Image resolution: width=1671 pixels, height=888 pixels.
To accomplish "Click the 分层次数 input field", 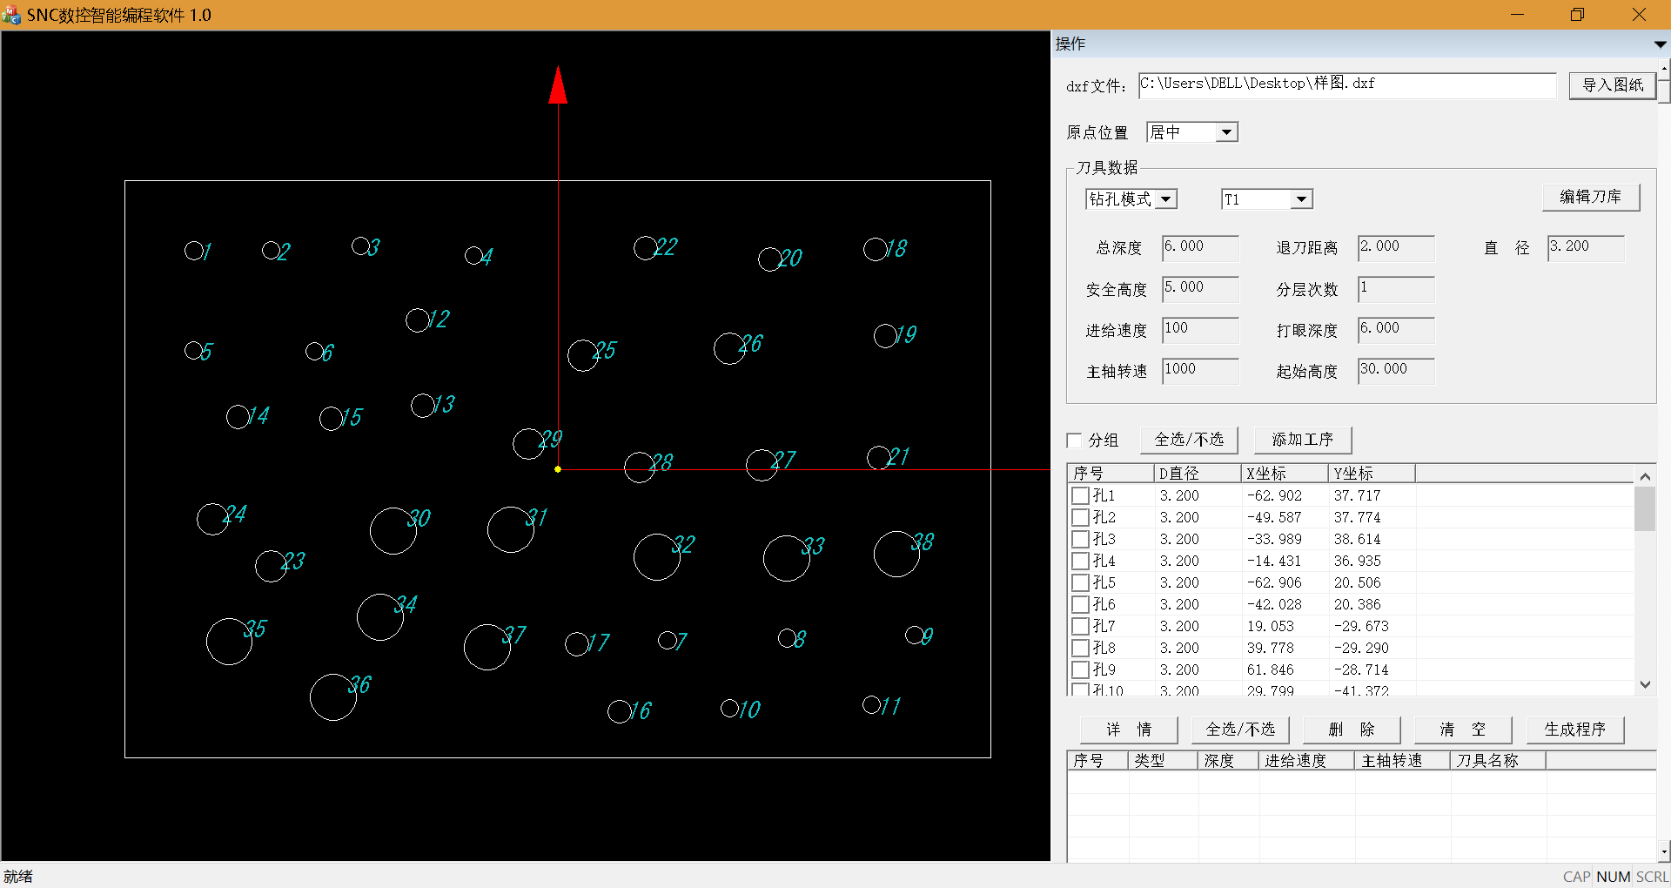I will tap(1396, 289).
